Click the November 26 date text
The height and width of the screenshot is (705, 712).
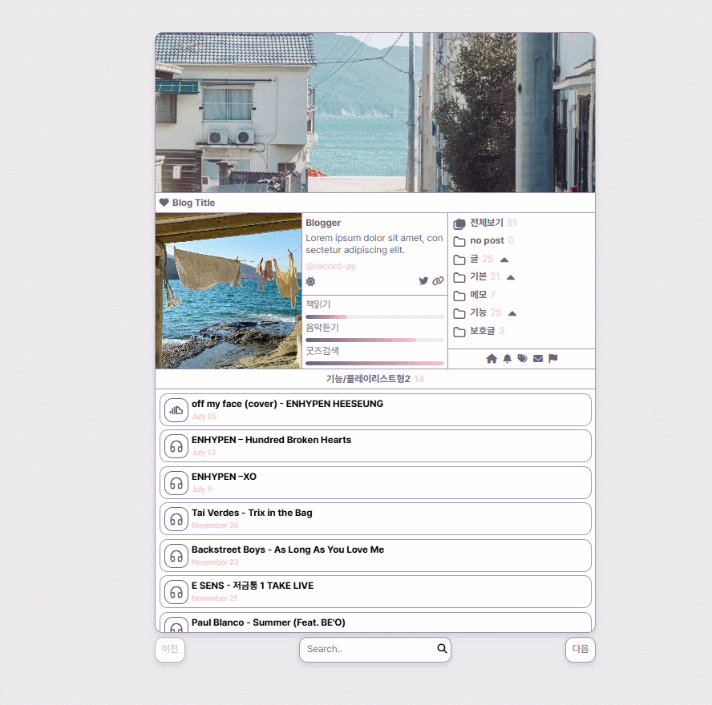tap(215, 526)
